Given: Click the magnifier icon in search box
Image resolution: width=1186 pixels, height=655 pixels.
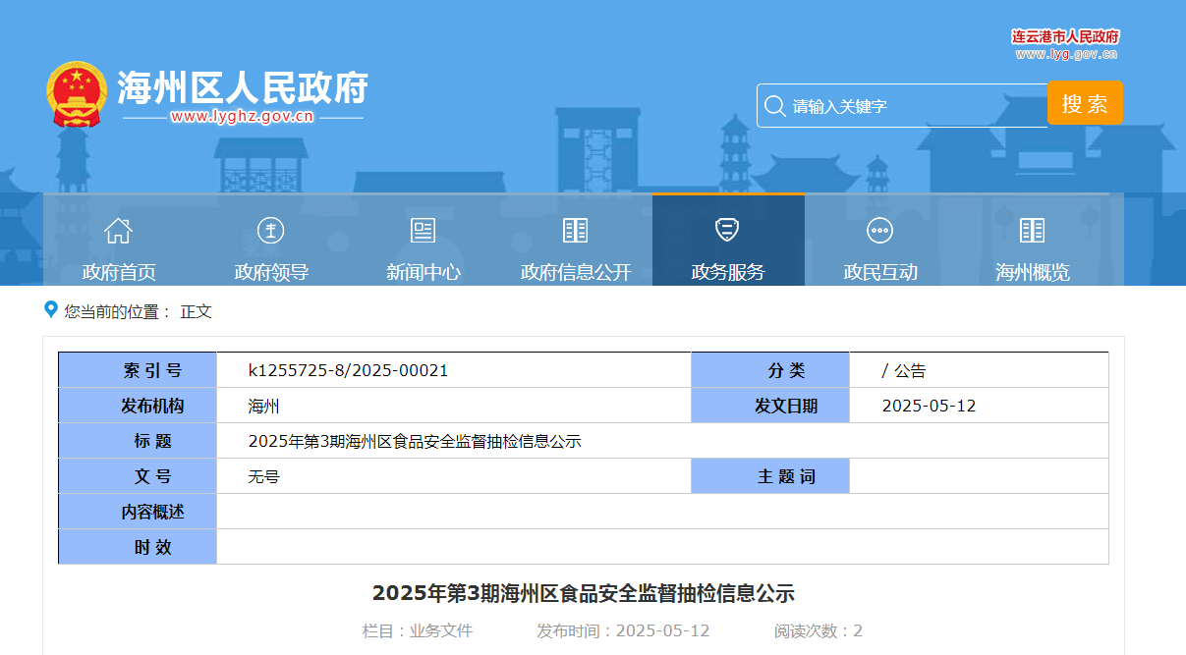Looking at the screenshot, I should pyautogui.click(x=774, y=106).
